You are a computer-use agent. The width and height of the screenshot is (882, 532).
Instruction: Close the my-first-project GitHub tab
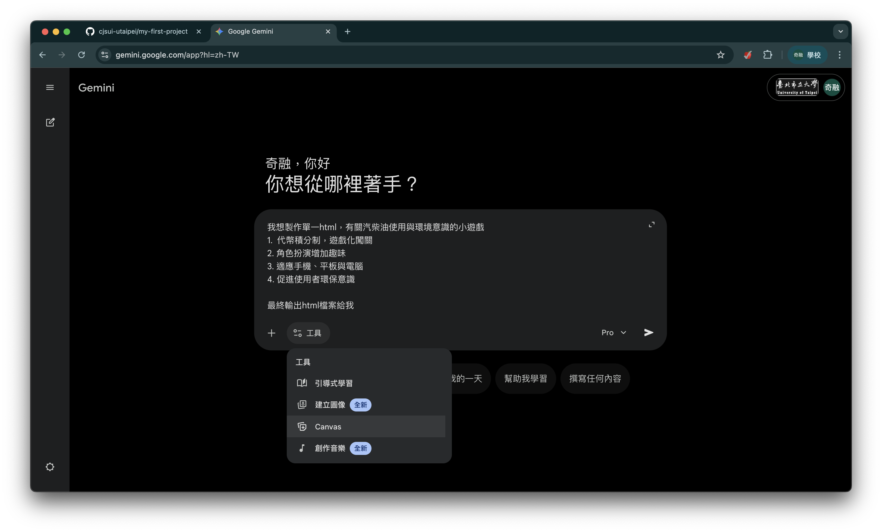(199, 31)
